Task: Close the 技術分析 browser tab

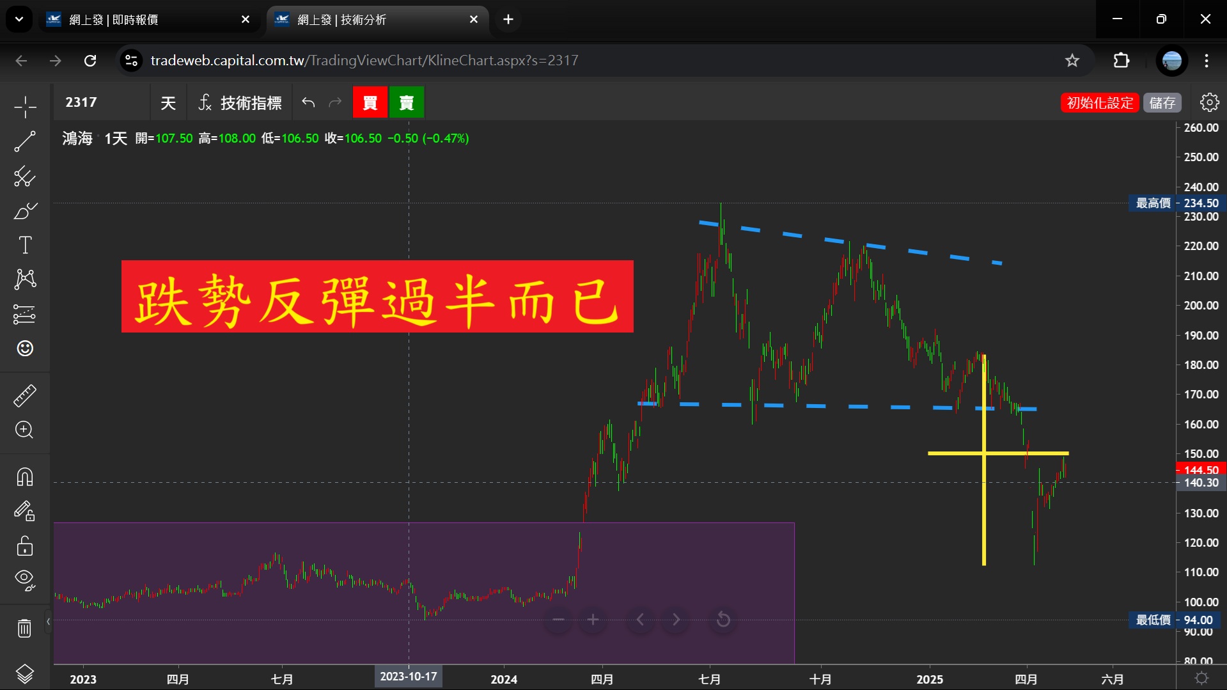Action: click(x=474, y=20)
